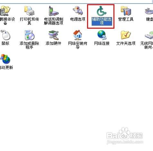Open the 自动更新 Windows globe icon
153x151 pixels.
tap(5, 59)
